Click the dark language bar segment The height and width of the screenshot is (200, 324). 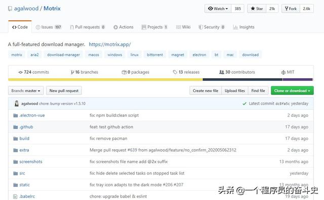242,80
